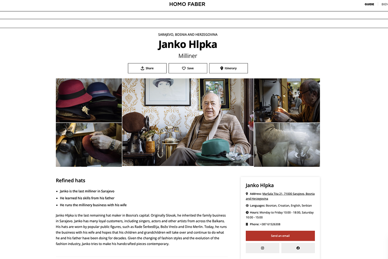The image size is (388, 259).
Task: Open the Maršala Tita 21 address link
Action: (x=280, y=196)
